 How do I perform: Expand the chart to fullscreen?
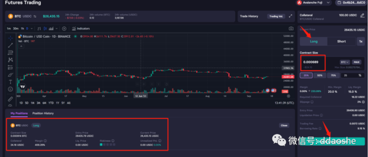click(x=290, y=16)
